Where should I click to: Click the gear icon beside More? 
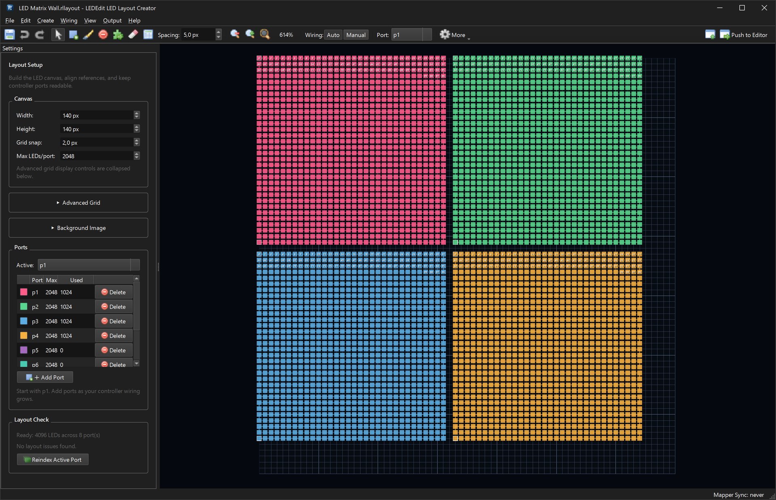coord(445,34)
